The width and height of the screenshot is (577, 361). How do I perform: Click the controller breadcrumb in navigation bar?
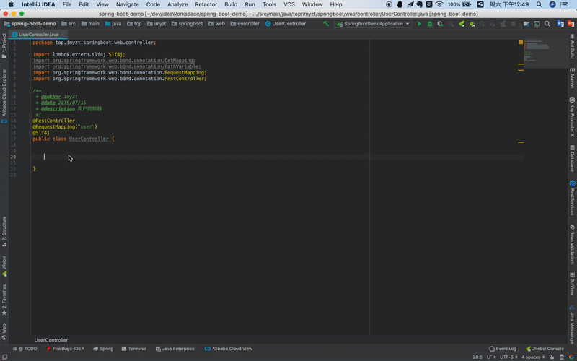coord(248,24)
